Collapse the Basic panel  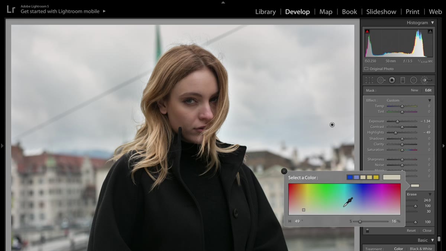point(432,240)
